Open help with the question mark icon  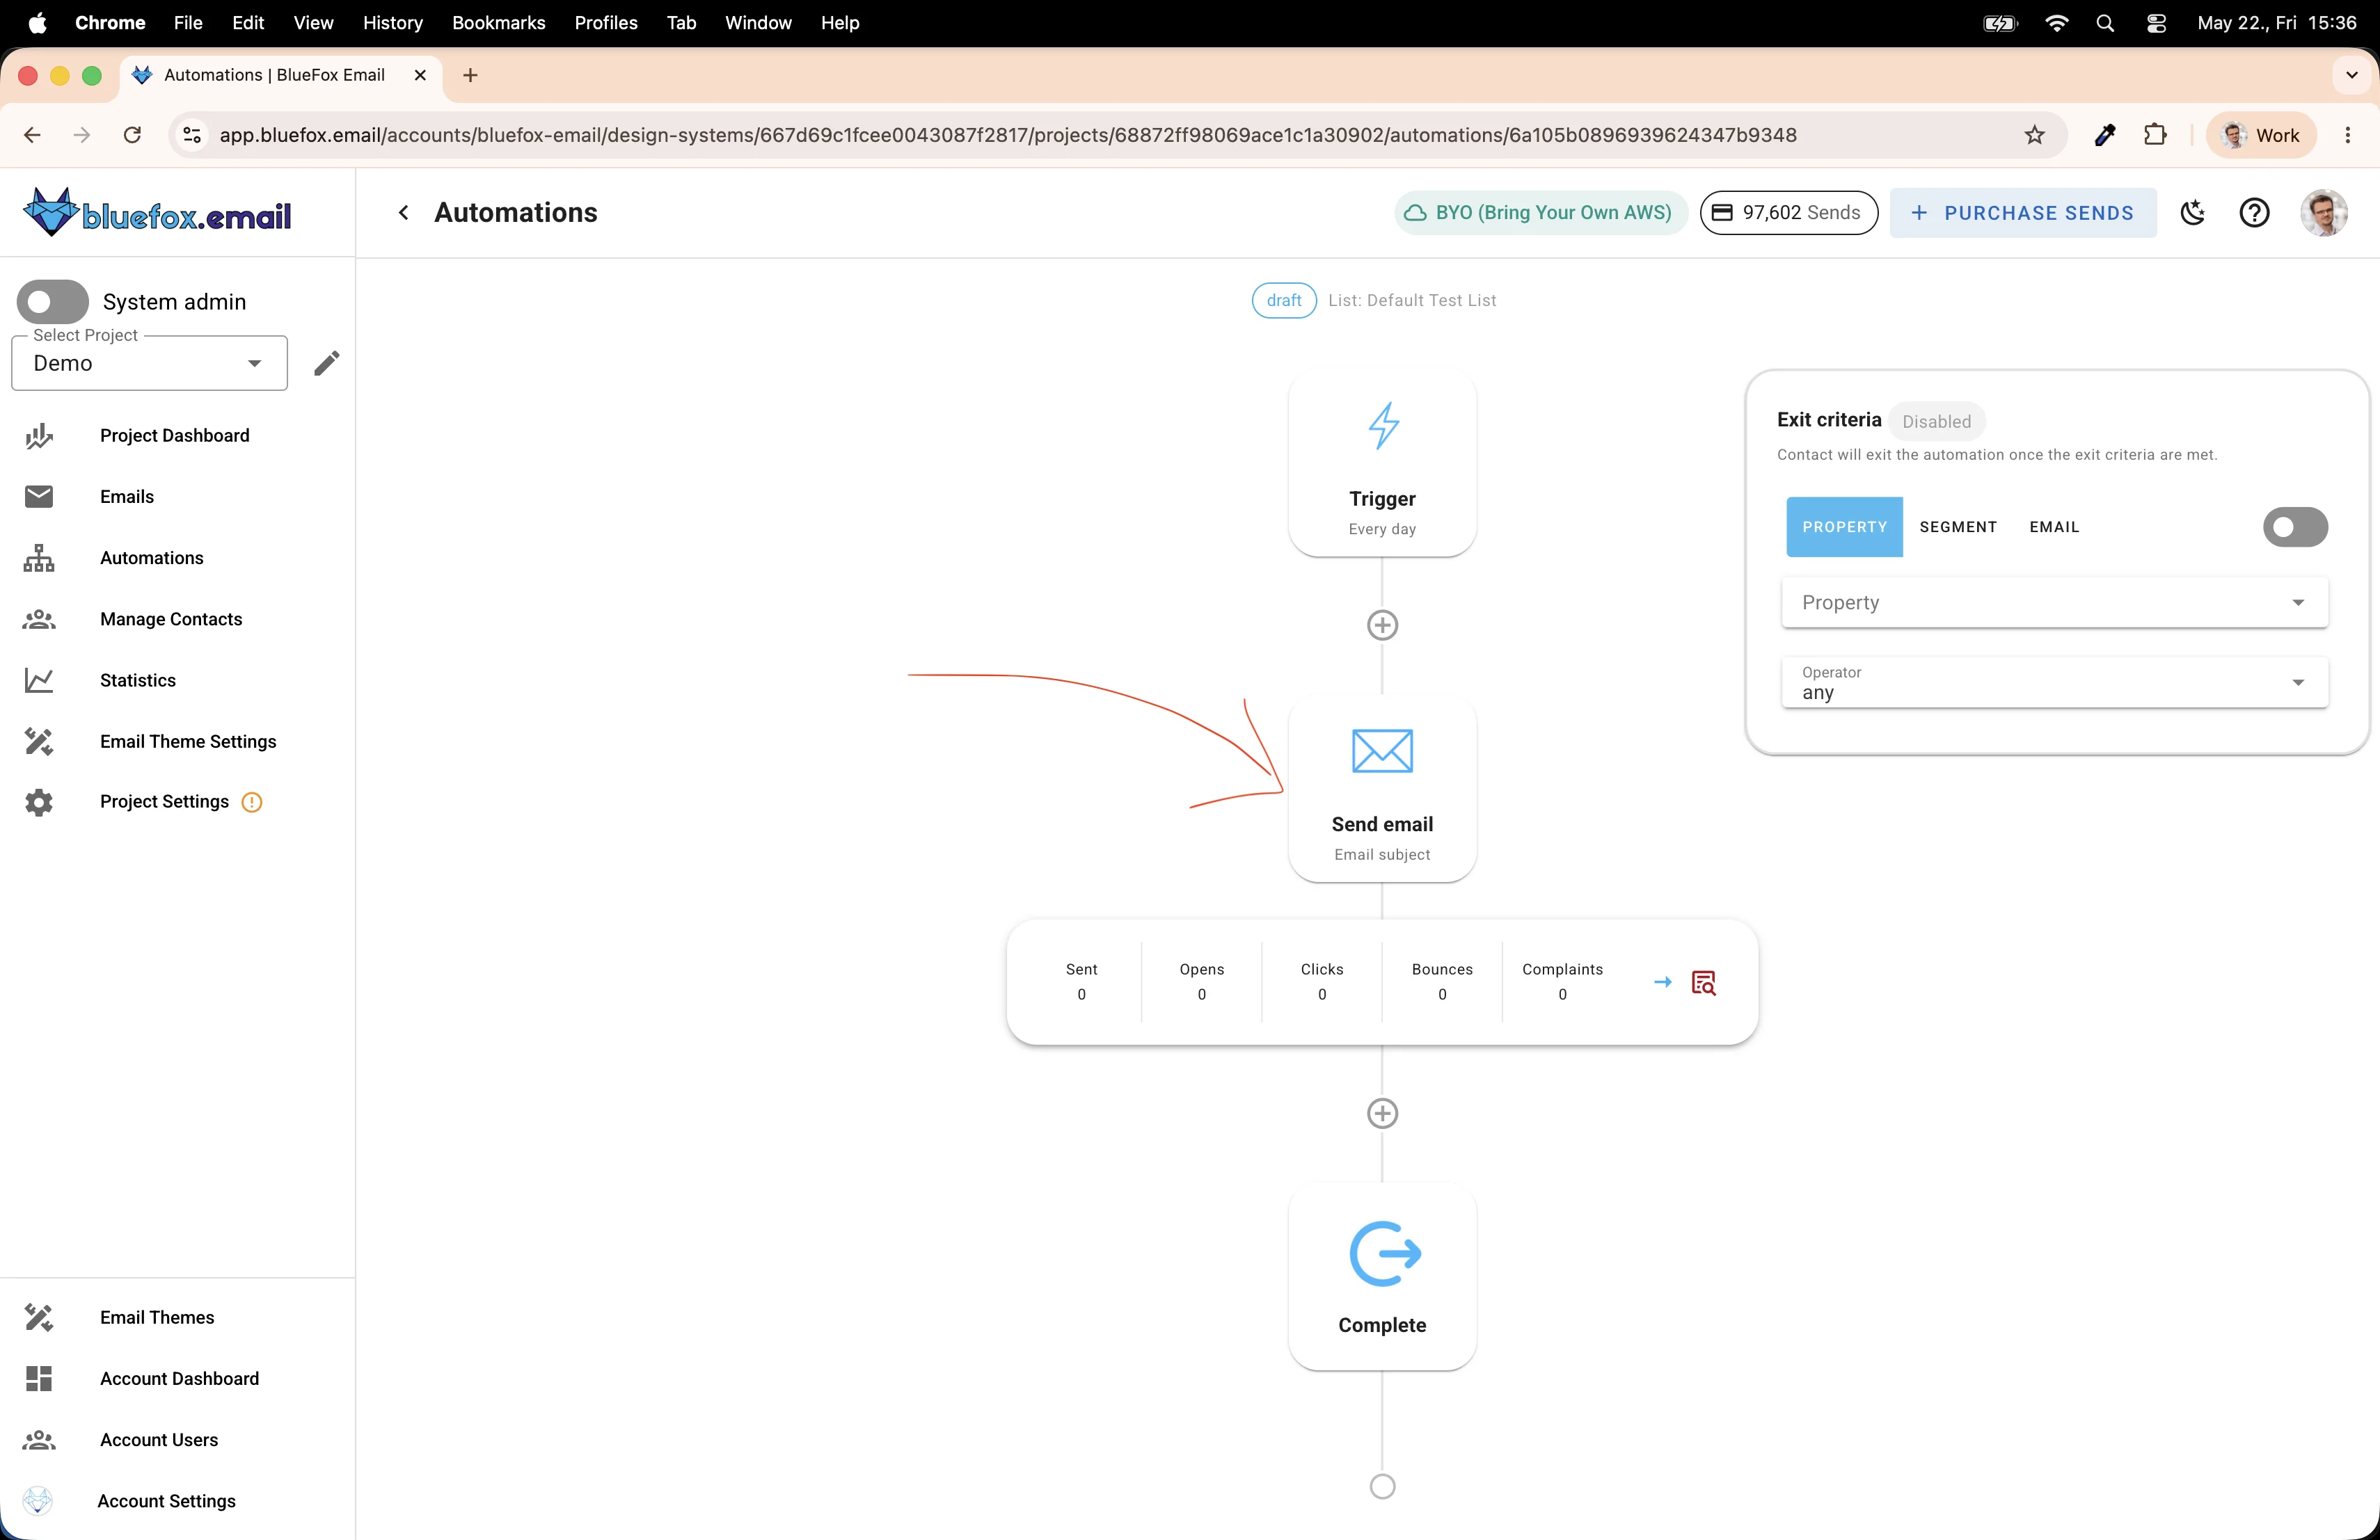tap(2254, 212)
